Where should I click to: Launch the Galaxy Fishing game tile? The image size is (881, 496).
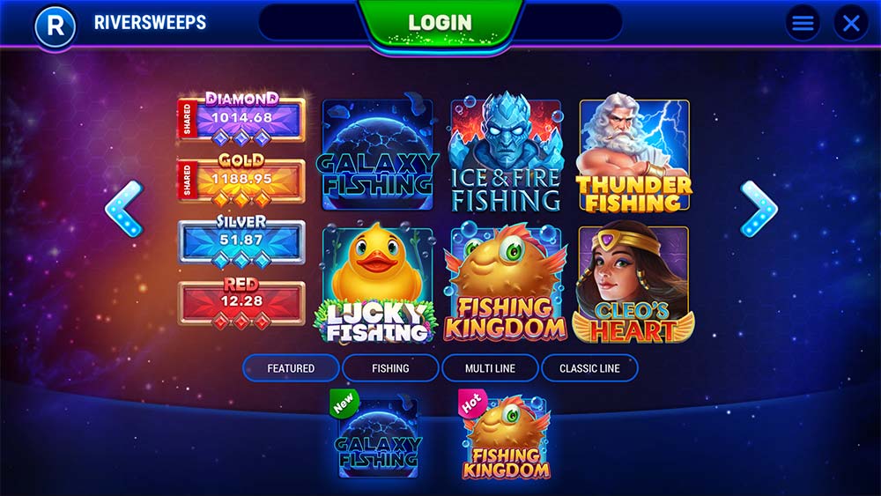pyautogui.click(x=378, y=155)
